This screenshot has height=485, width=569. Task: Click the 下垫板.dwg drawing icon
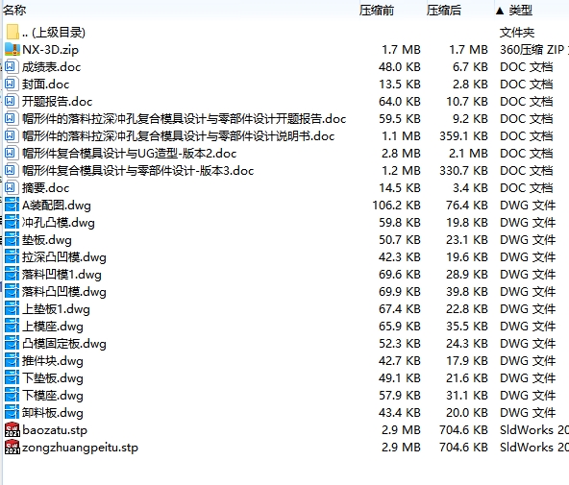pyautogui.click(x=12, y=378)
